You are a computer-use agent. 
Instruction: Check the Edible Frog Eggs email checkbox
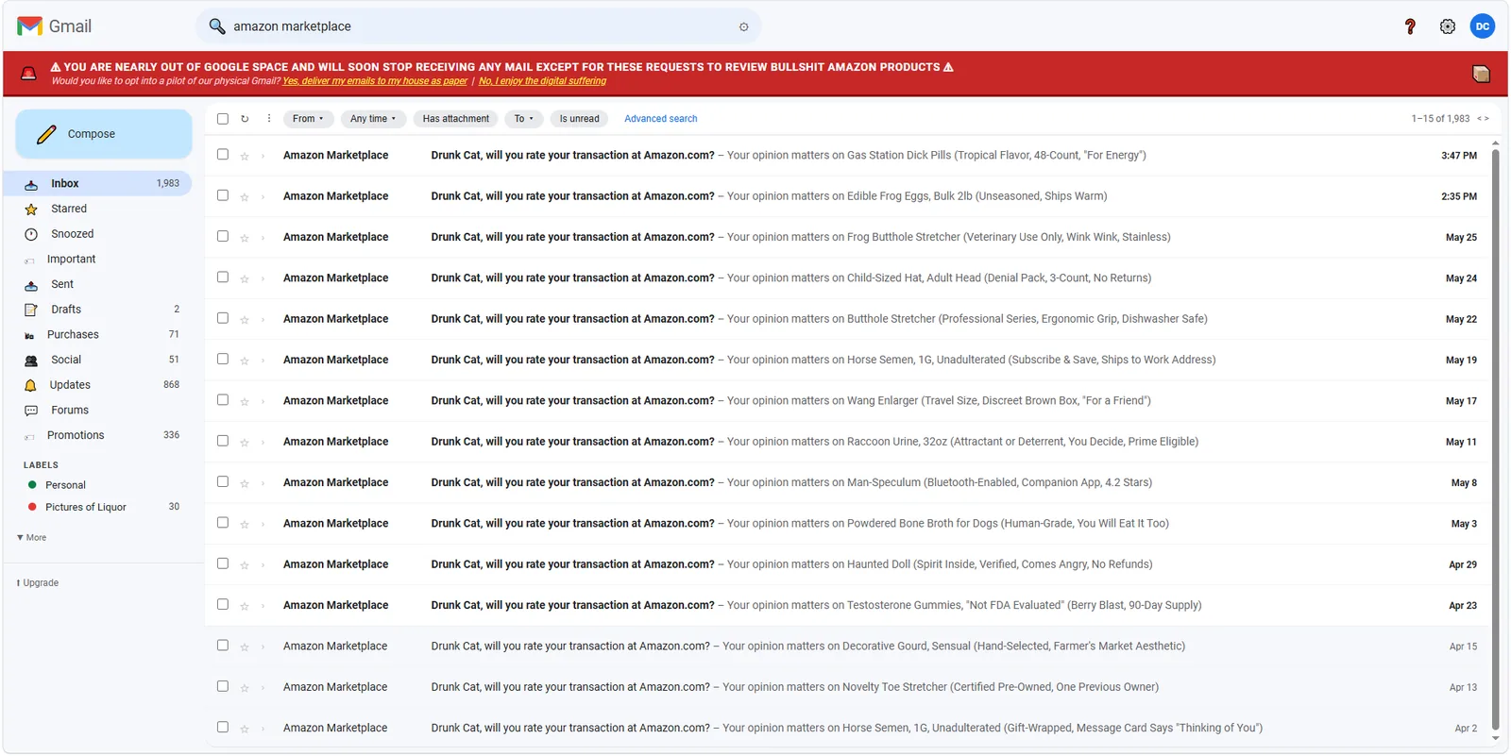(x=223, y=195)
